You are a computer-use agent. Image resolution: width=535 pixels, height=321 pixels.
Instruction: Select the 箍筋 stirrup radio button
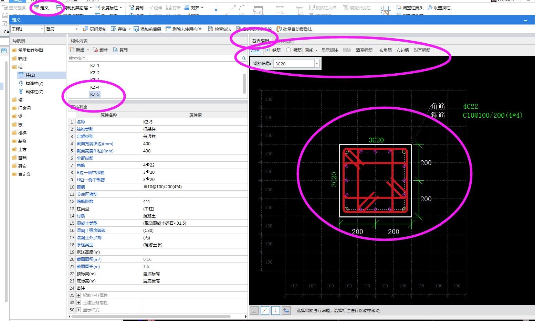289,50
